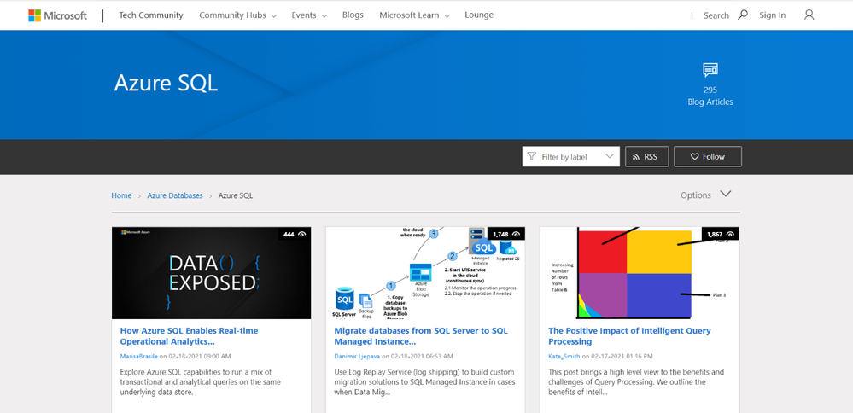
Task: Click the date 02-18-2021 06:53 AM
Action: [x=422, y=357]
